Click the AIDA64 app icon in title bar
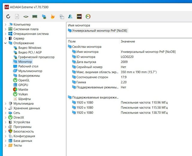The height and width of the screenshot is (156, 192). [7, 7]
